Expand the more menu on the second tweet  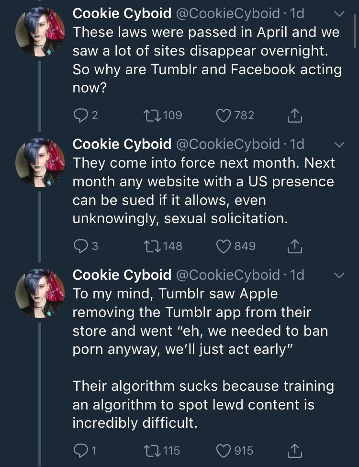point(339,144)
